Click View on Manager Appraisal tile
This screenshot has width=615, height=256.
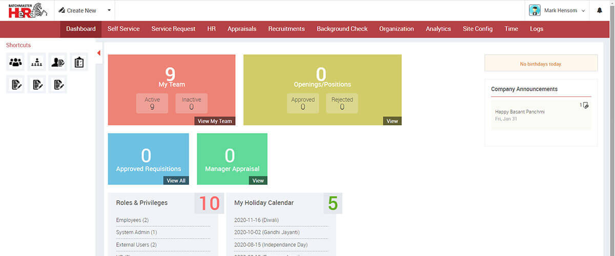click(258, 180)
